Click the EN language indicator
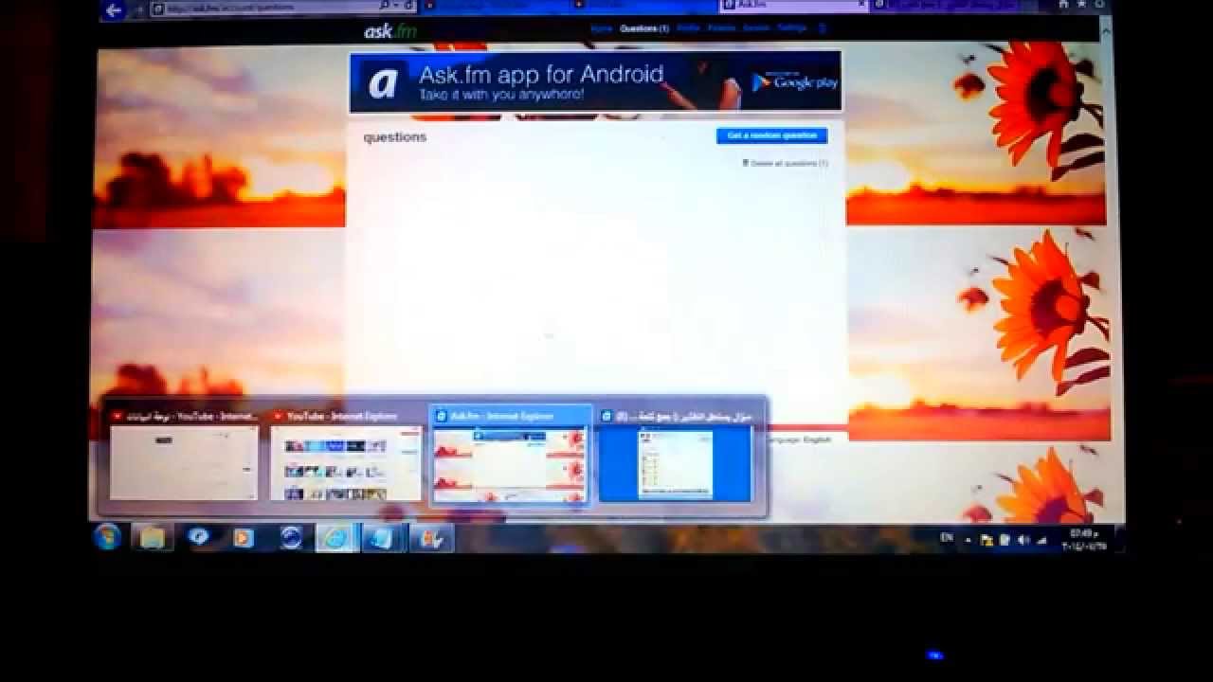Screen dimensions: 1213x682 click(946, 538)
